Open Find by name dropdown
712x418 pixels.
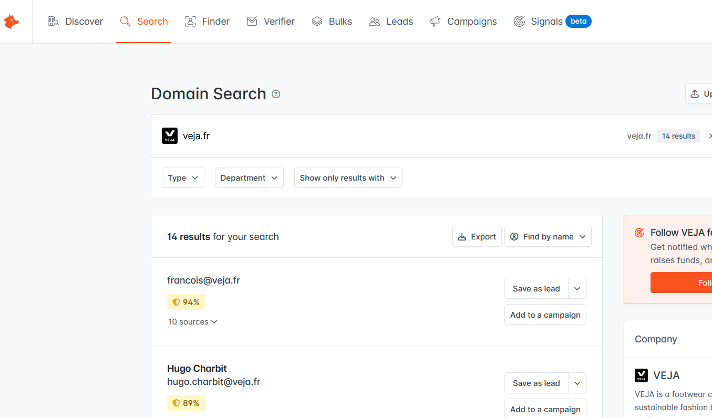pos(548,237)
